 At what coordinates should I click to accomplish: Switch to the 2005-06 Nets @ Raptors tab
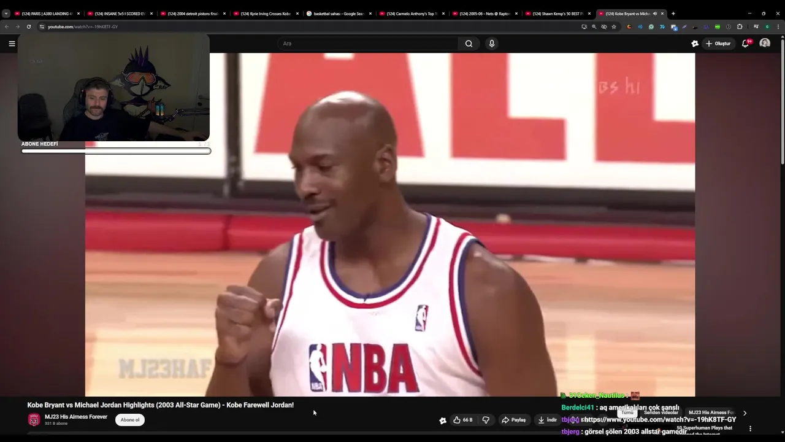pos(484,14)
